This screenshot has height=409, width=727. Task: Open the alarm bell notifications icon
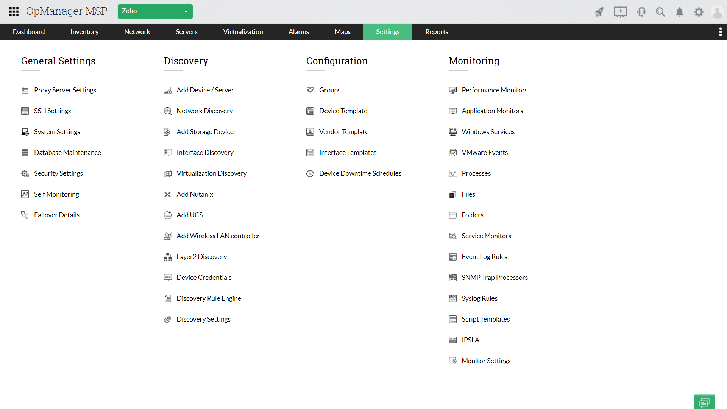tap(680, 12)
